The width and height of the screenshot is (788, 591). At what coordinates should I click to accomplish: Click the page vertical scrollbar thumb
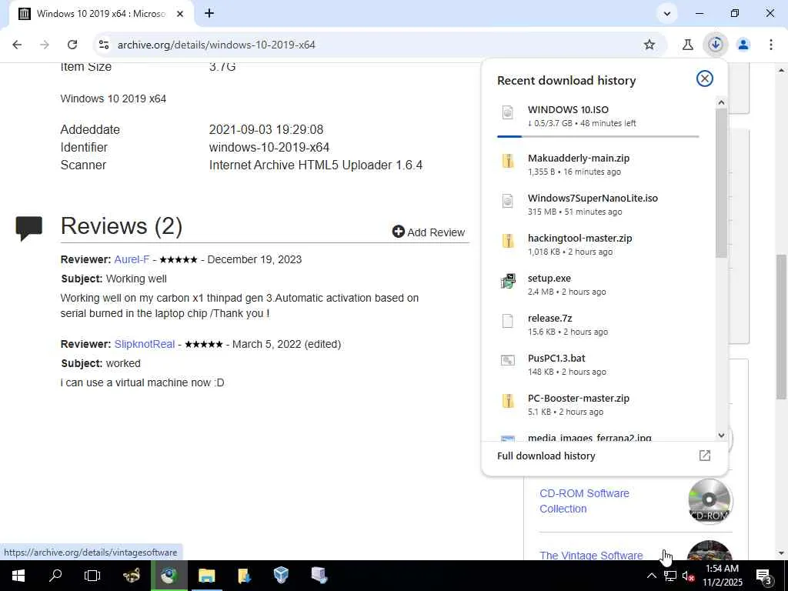[x=782, y=326]
